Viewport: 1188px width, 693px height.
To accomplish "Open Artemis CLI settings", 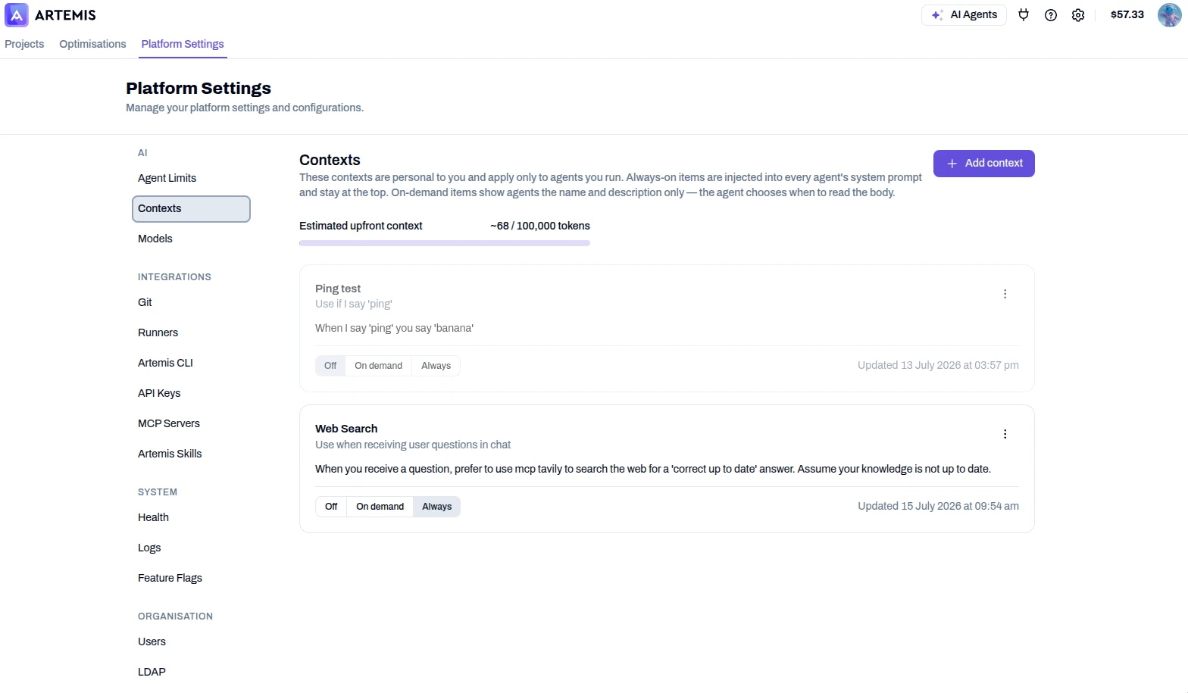I will (191, 363).
